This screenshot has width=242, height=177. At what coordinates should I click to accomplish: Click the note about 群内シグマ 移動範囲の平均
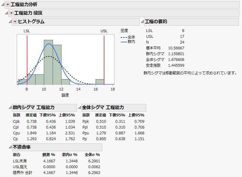(x=190, y=73)
